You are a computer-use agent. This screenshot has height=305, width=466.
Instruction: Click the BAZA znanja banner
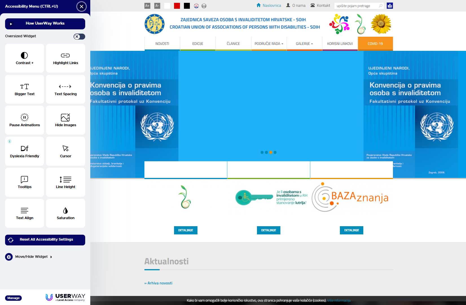(350, 197)
